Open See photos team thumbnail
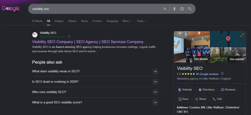 192,47
